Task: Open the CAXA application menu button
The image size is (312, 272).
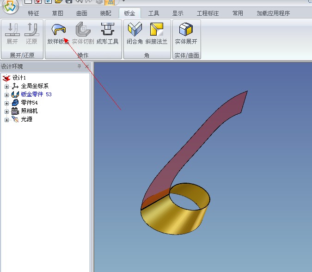Action: [x=10, y=6]
